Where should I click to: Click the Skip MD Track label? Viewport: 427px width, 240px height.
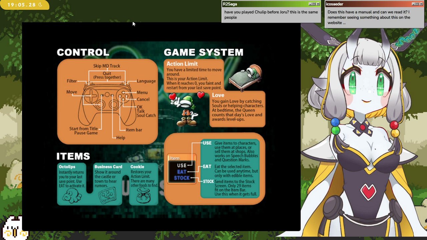(107, 66)
